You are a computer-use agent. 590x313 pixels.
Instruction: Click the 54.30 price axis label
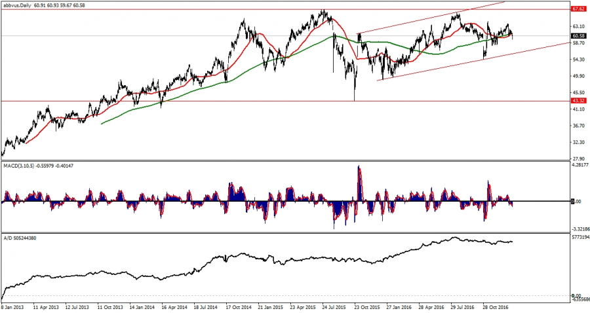578,60
